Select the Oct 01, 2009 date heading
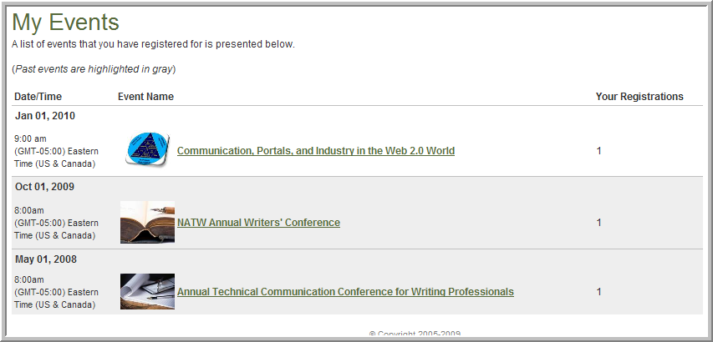The width and height of the screenshot is (713, 342). pyautogui.click(x=44, y=187)
